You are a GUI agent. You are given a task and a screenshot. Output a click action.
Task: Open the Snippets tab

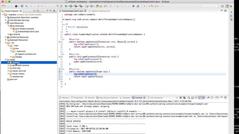point(125,98)
